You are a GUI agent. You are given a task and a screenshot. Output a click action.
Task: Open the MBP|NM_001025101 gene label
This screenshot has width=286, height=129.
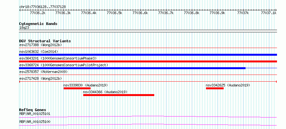click(35, 114)
